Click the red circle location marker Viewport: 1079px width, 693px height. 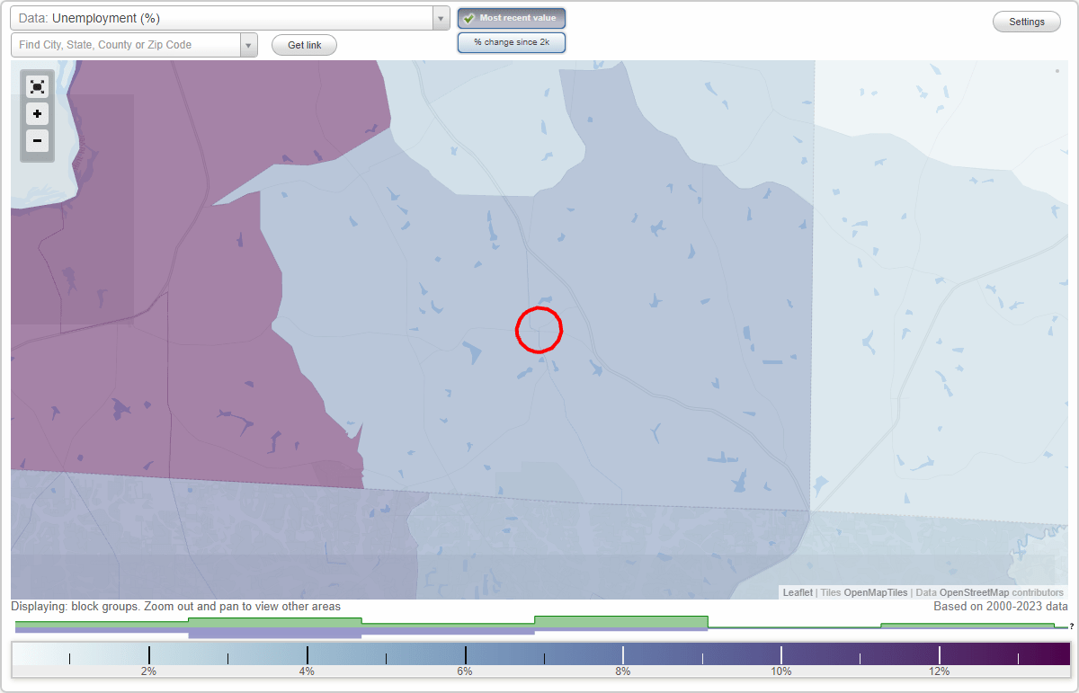pos(539,329)
